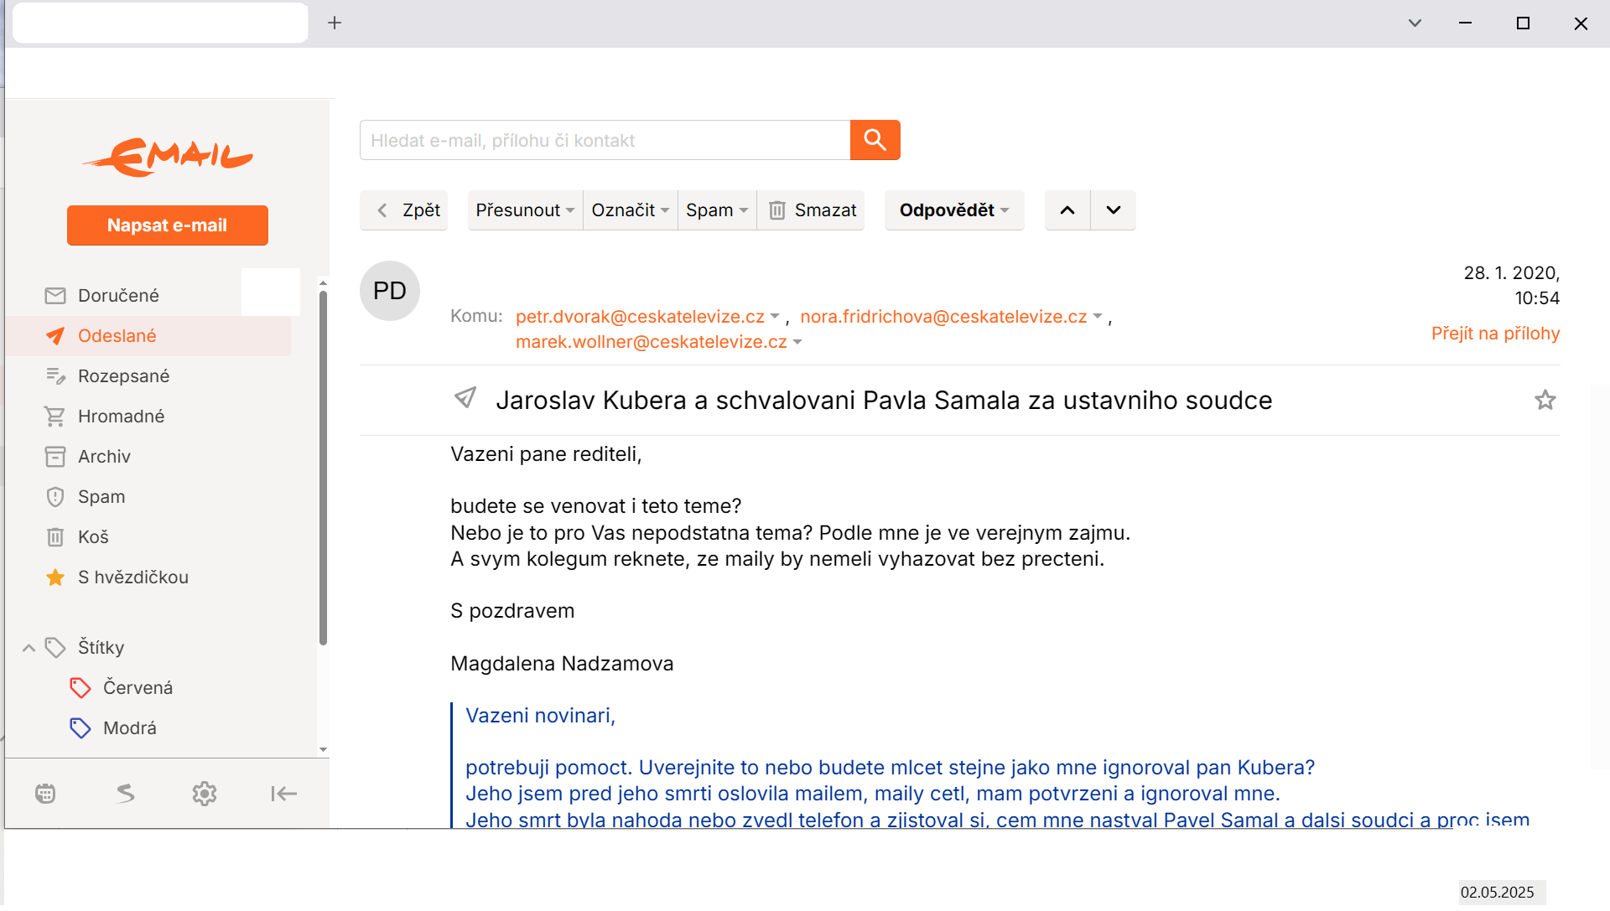Click the Seznam S icon in footer
The height and width of the screenshot is (911, 1610).
pyautogui.click(x=125, y=794)
